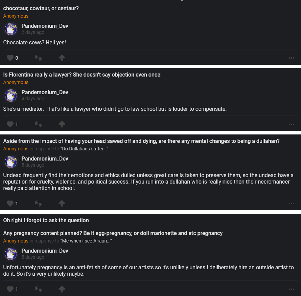This screenshot has width=301, height=296.
Task: Share the pregnancy content answer
Action: coord(62,289)
